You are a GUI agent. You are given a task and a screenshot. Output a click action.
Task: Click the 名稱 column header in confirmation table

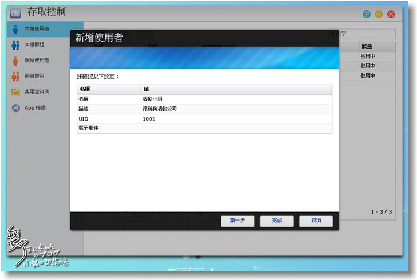click(x=109, y=89)
